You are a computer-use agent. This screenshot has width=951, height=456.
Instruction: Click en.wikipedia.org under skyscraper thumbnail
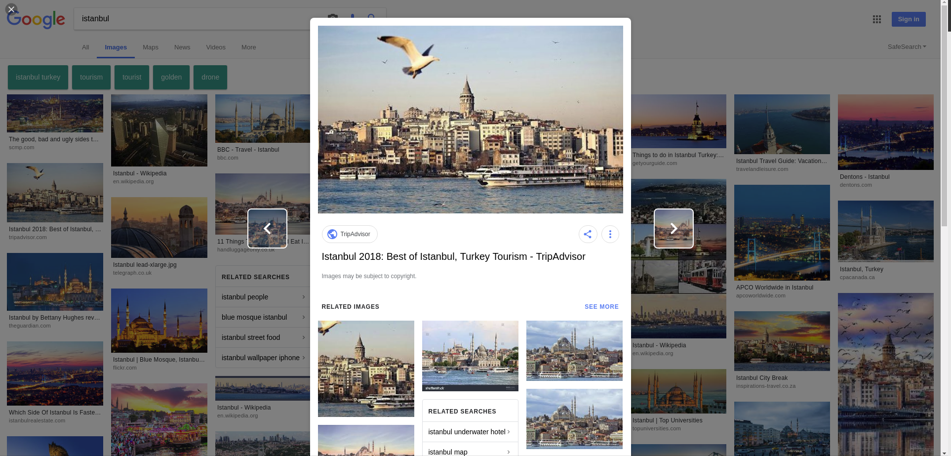[x=133, y=182]
